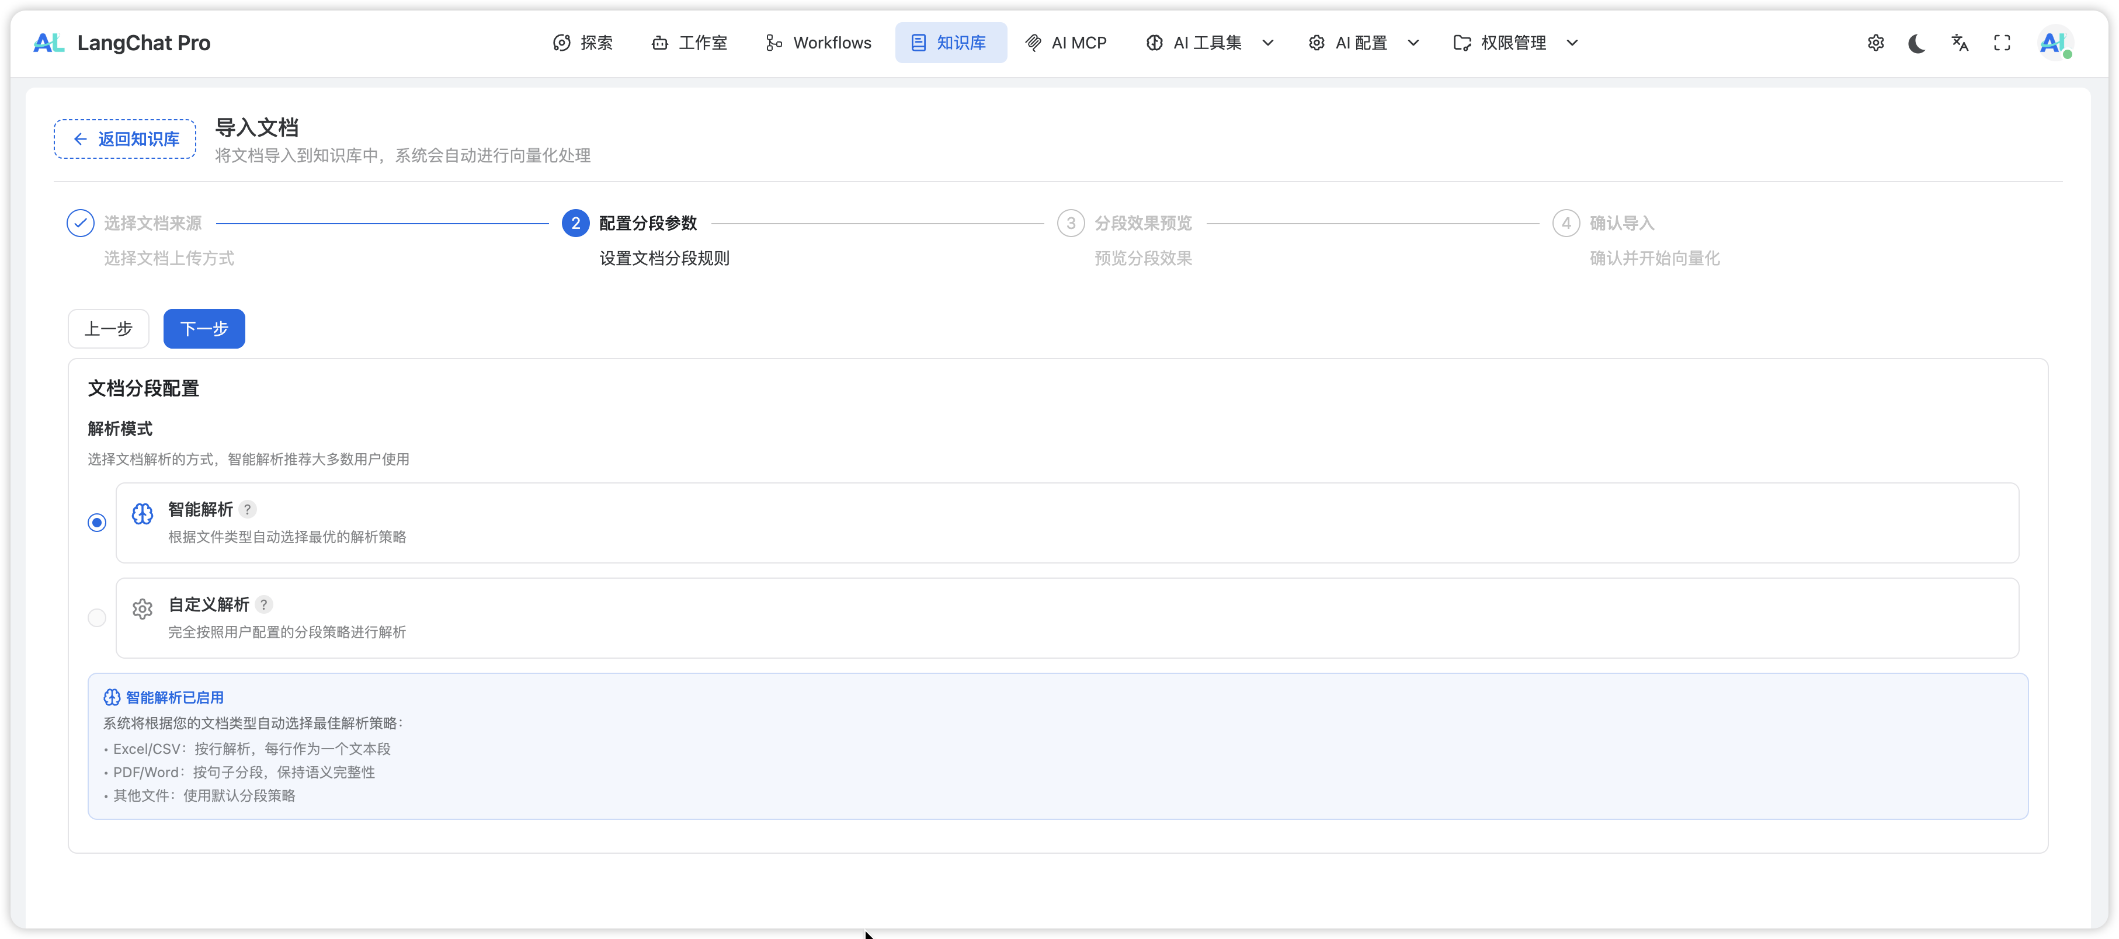Click the 自定义解析 option card
The image size is (2119, 939).
pyautogui.click(x=1066, y=617)
